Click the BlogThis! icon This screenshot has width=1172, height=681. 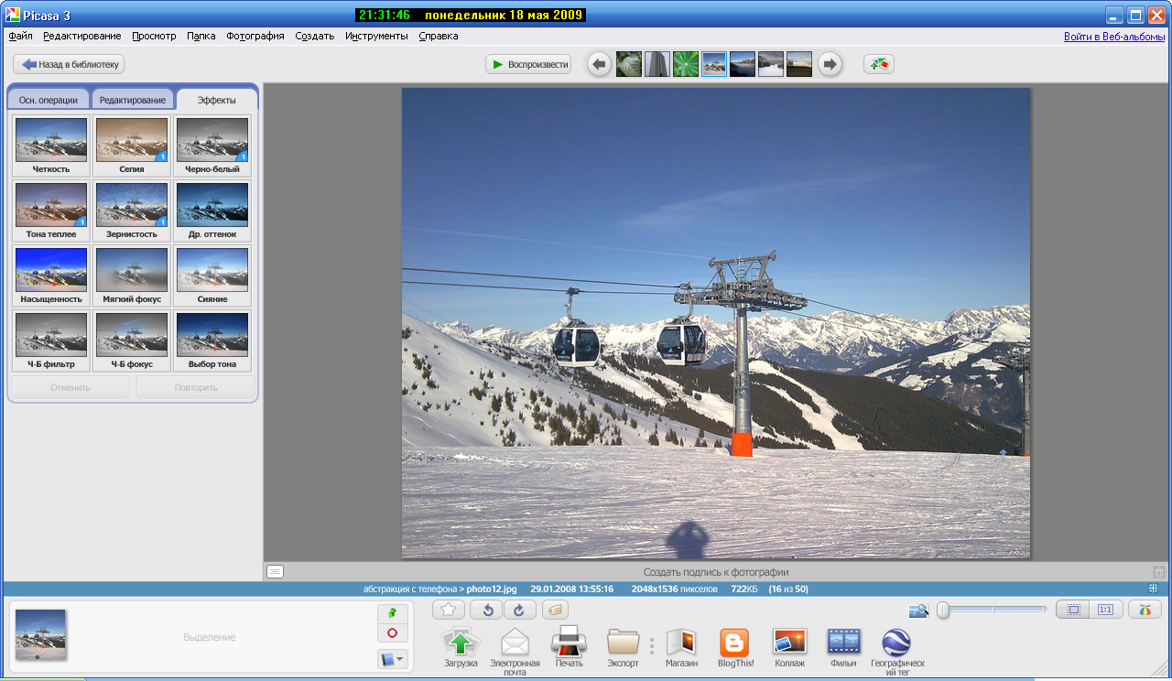734,642
